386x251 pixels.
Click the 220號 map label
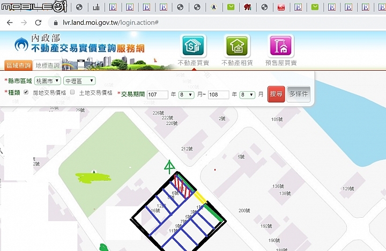(x=172, y=123)
